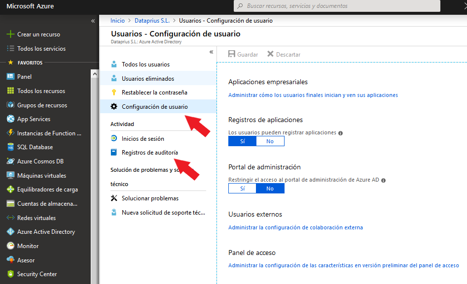
Task: Click the Asesor cloud icon
Action: [x=10, y=260]
